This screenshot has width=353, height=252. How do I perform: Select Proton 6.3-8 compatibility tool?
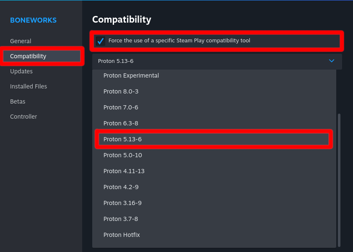pyautogui.click(x=121, y=123)
